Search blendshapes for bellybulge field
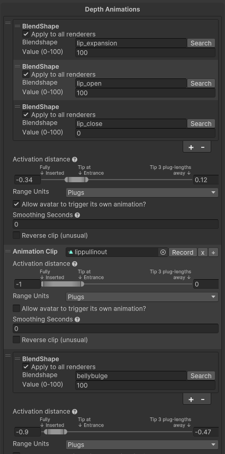Image resolution: width=225 pixels, height=454 pixels. [201, 376]
